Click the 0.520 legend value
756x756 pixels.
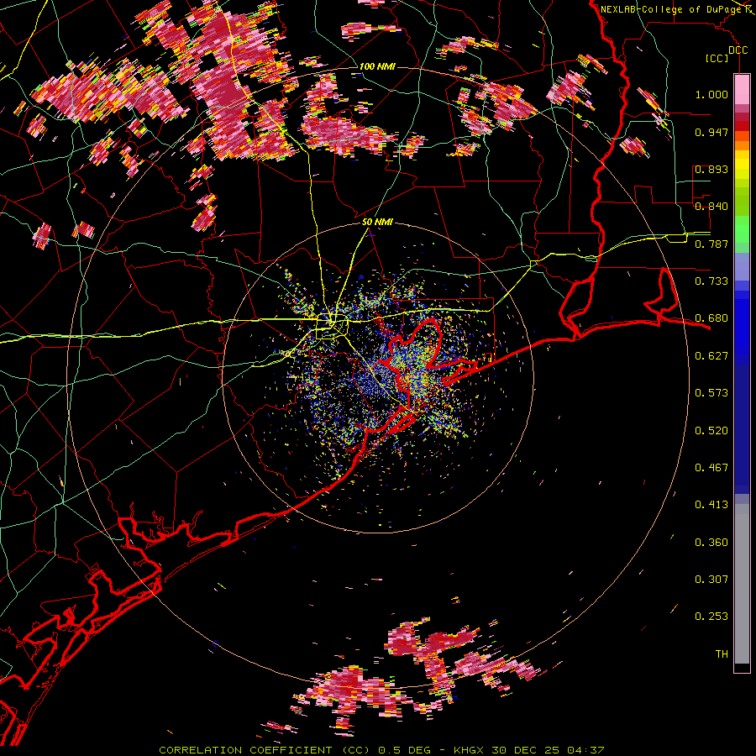(711, 431)
